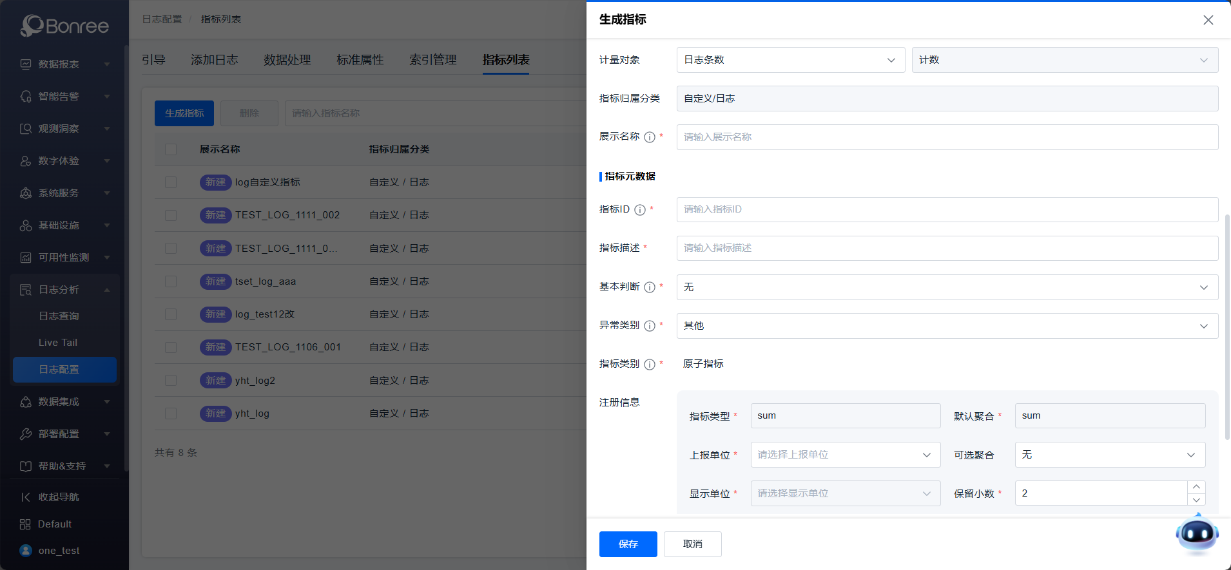
Task: Select the checkbox for tset_log_aaa row
Action: pos(171,281)
